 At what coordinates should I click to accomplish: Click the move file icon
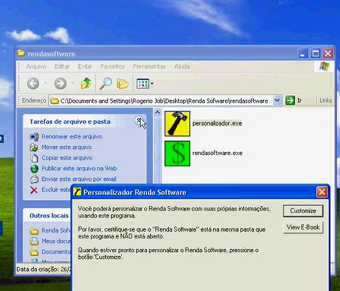[34, 147]
